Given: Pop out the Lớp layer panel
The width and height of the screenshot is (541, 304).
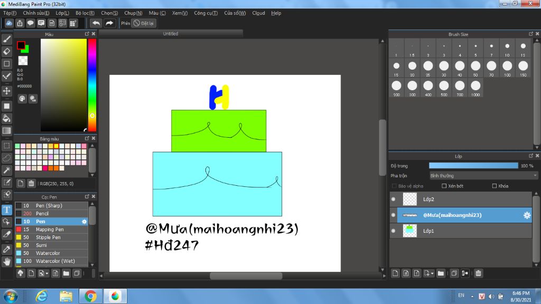Looking at the screenshot, I should (x=531, y=156).
